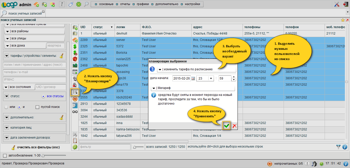Image resolution: width=350 pixels, height=168 pixels.
Task: Click the sound speaker icon in status bar
Action: tap(314, 164)
